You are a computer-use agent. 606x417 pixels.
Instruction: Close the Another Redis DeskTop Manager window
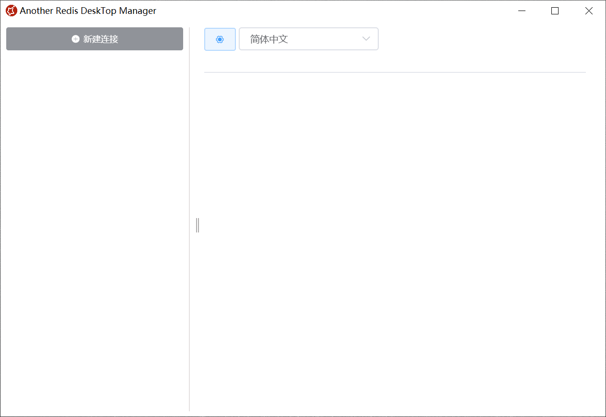pos(589,11)
